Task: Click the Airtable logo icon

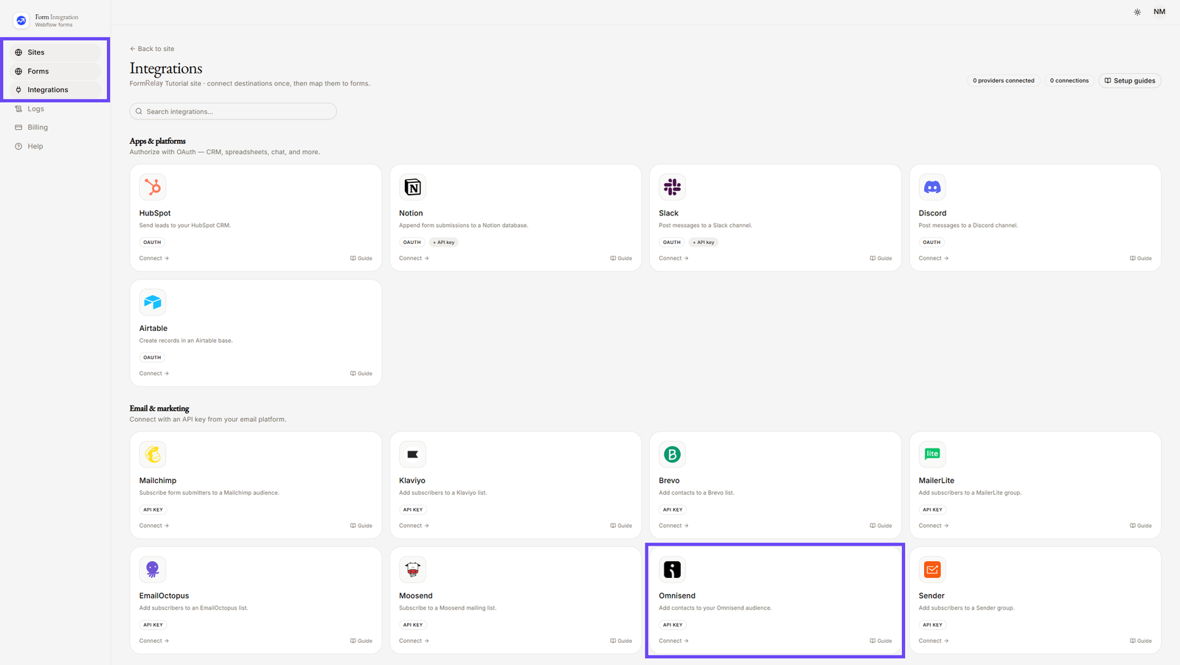Action: tap(153, 302)
